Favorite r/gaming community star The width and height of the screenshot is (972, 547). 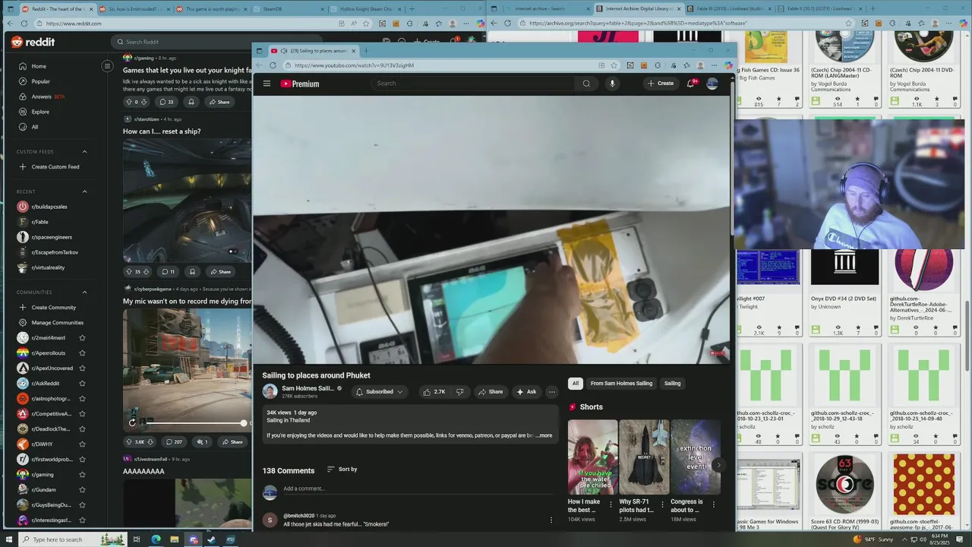82,475
